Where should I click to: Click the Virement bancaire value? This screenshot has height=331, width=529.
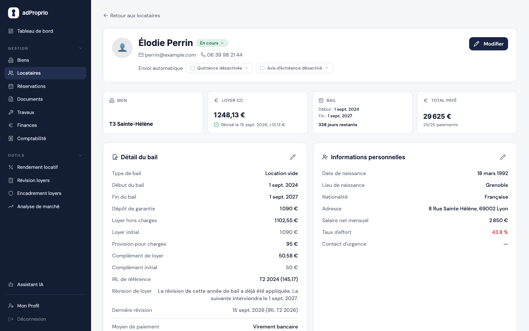coord(276,327)
